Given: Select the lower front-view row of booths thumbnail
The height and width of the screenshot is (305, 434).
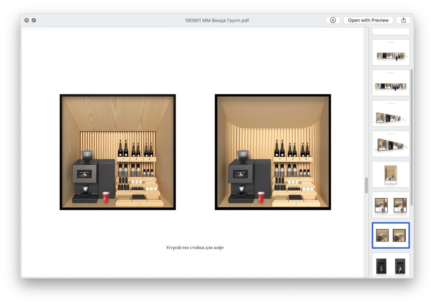Looking at the screenshot, I should click(x=390, y=83).
